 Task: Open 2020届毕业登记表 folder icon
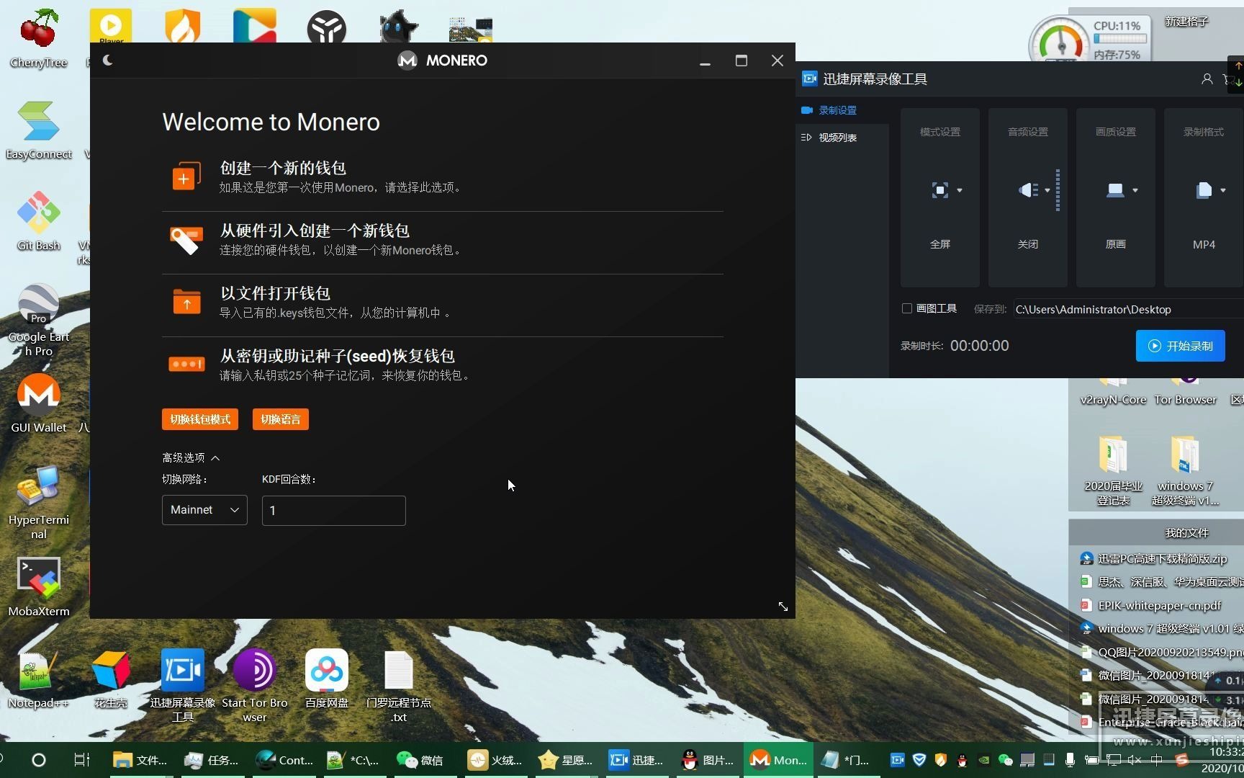click(x=1113, y=470)
